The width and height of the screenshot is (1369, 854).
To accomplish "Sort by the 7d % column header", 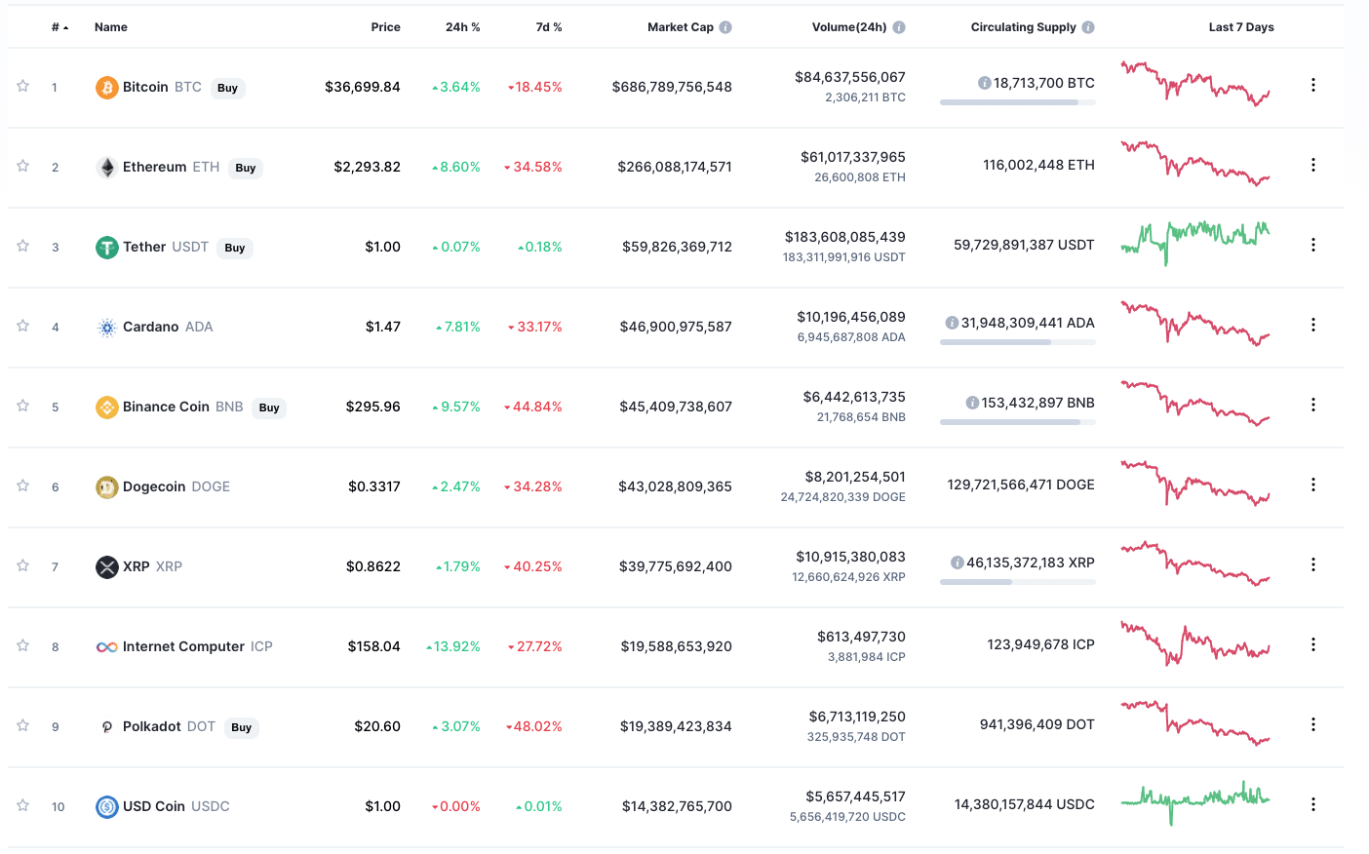I will coord(548,27).
